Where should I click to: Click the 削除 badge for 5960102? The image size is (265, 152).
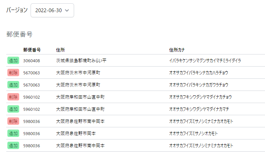(x=13, y=97)
